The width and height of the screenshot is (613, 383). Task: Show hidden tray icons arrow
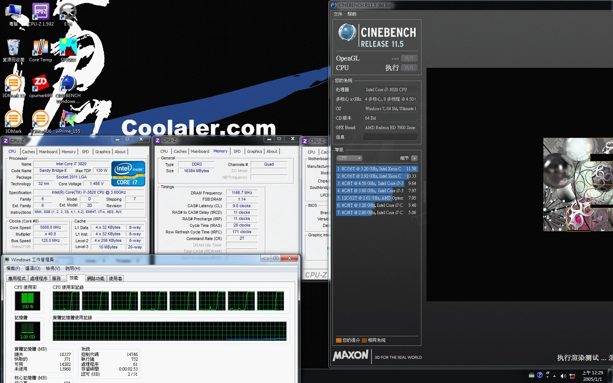coord(554,376)
